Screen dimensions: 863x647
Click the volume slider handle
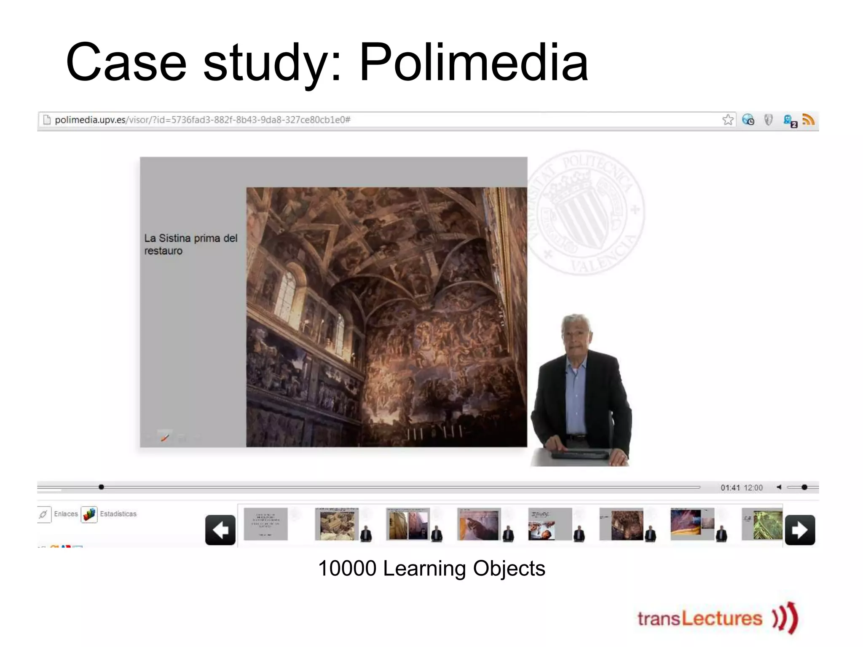[804, 487]
